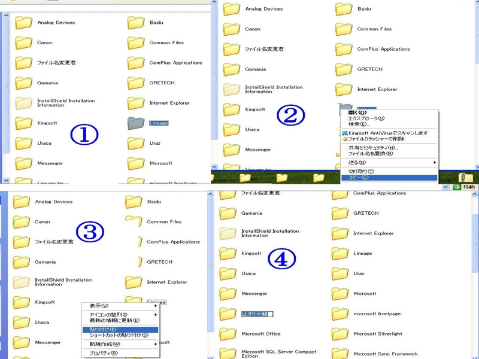479x359 pixels.
Task: Click the Microsoft SQL Server Compact Edition folder
Action: pyautogui.click(x=228, y=353)
